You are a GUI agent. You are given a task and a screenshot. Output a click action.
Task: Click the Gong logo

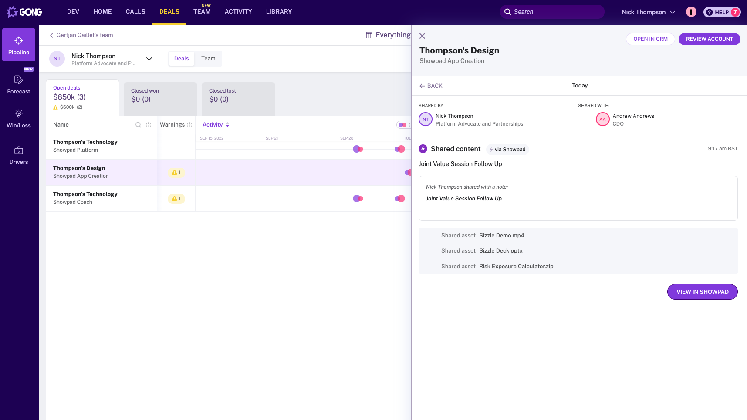pyautogui.click(x=25, y=12)
